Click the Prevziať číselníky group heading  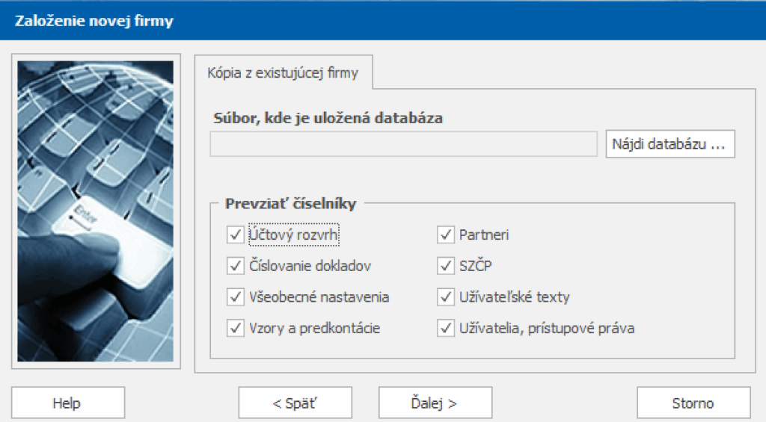(290, 203)
